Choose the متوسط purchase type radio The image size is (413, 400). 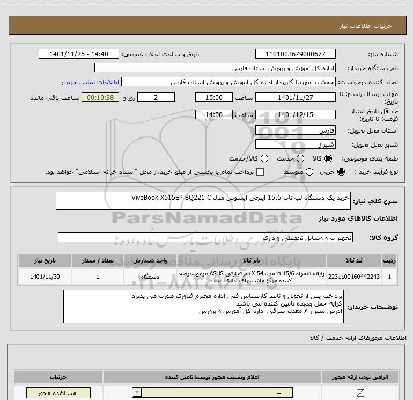pyautogui.click(x=309, y=172)
